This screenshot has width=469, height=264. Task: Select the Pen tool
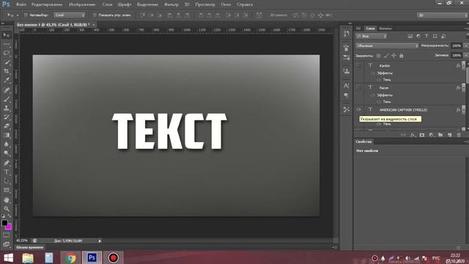7,163
